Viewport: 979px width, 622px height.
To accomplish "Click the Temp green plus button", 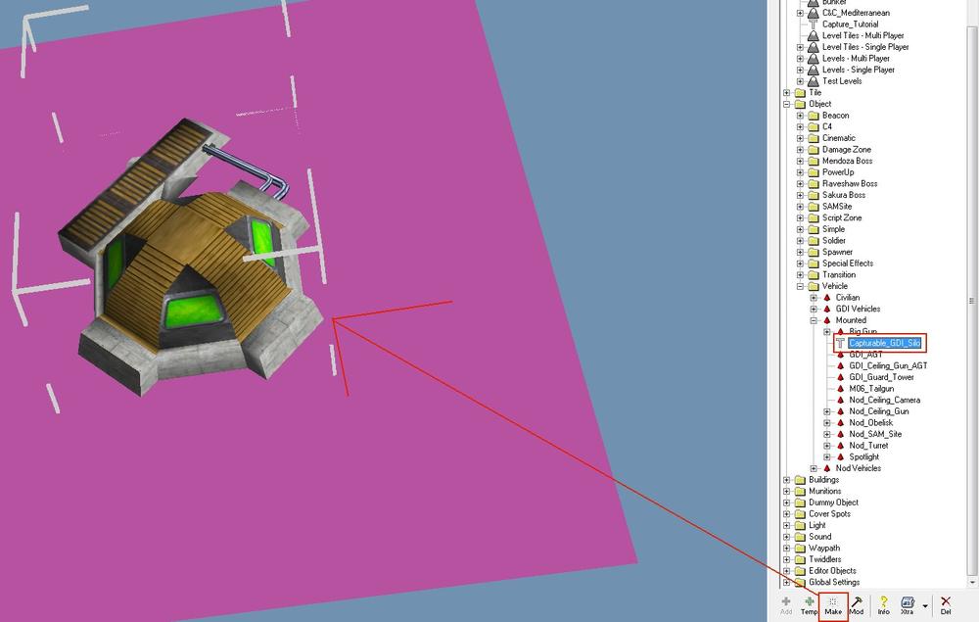I will (x=810, y=605).
